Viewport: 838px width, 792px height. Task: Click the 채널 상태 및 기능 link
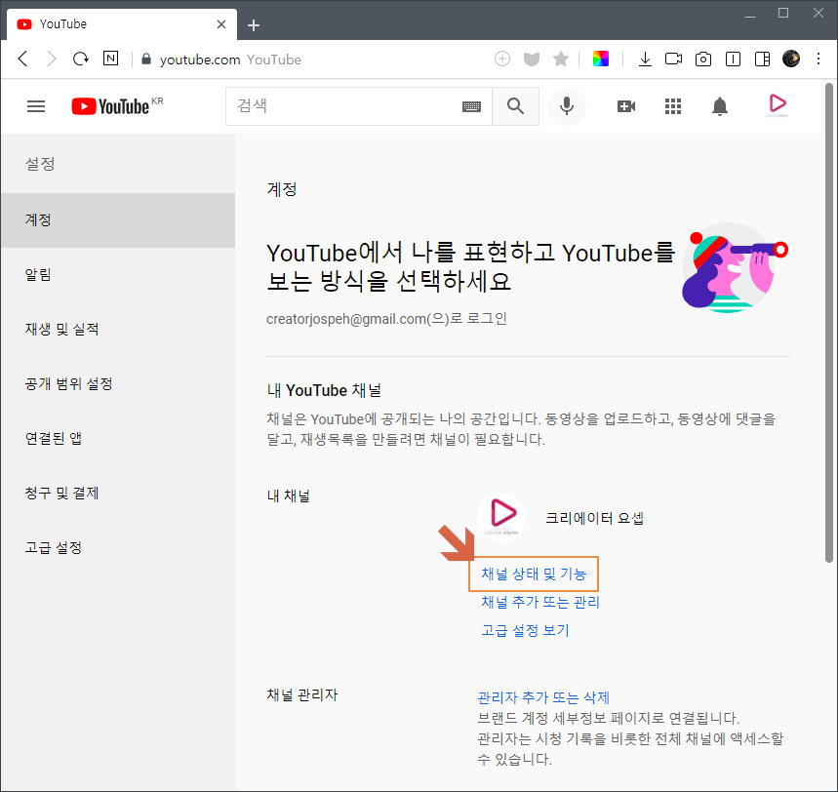coord(534,574)
